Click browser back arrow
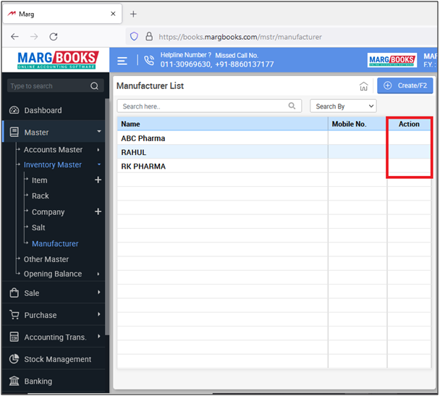Image resolution: width=440 pixels, height=396 pixels. click(x=14, y=36)
